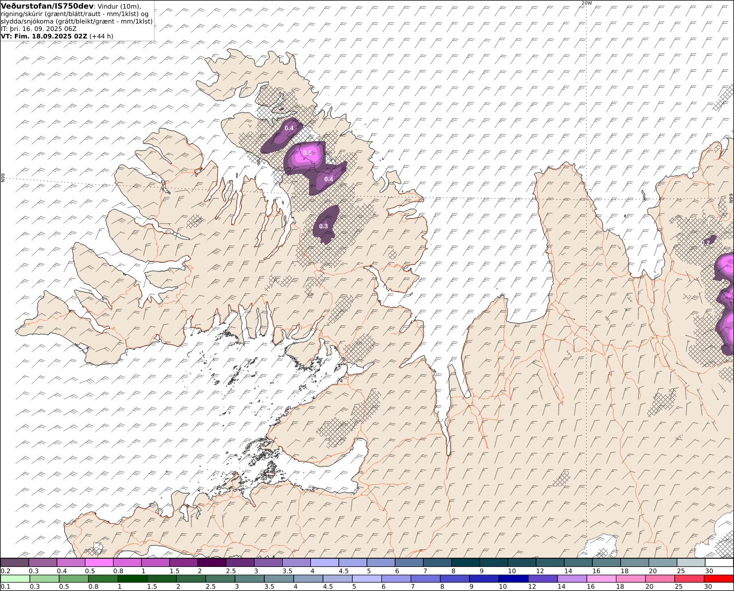
Task: Click the '(+44 h)' forecast offset text
Action: (101, 36)
